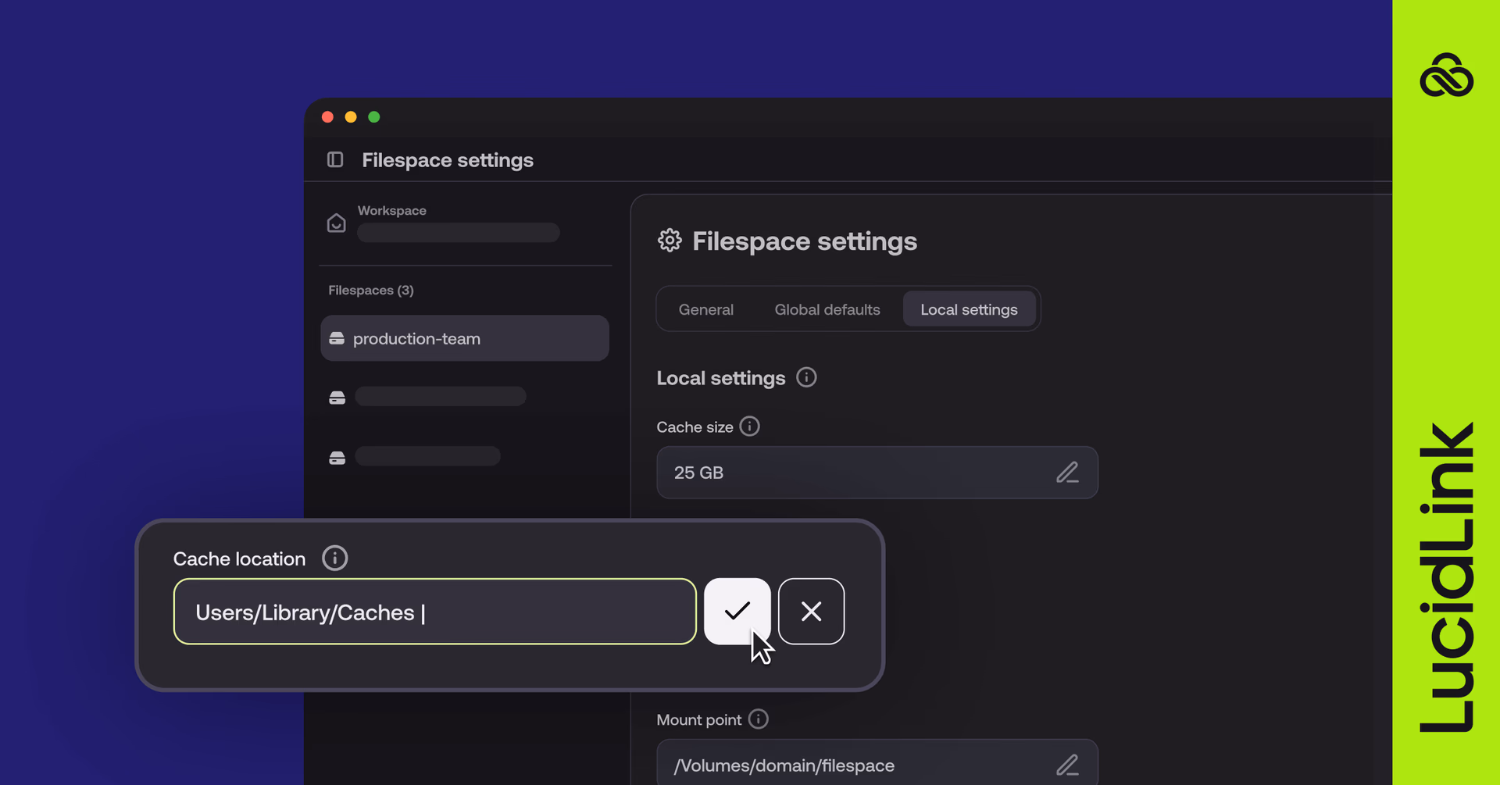Click the gear icon beside Filespace settings heading
The image size is (1500, 785).
(x=670, y=241)
